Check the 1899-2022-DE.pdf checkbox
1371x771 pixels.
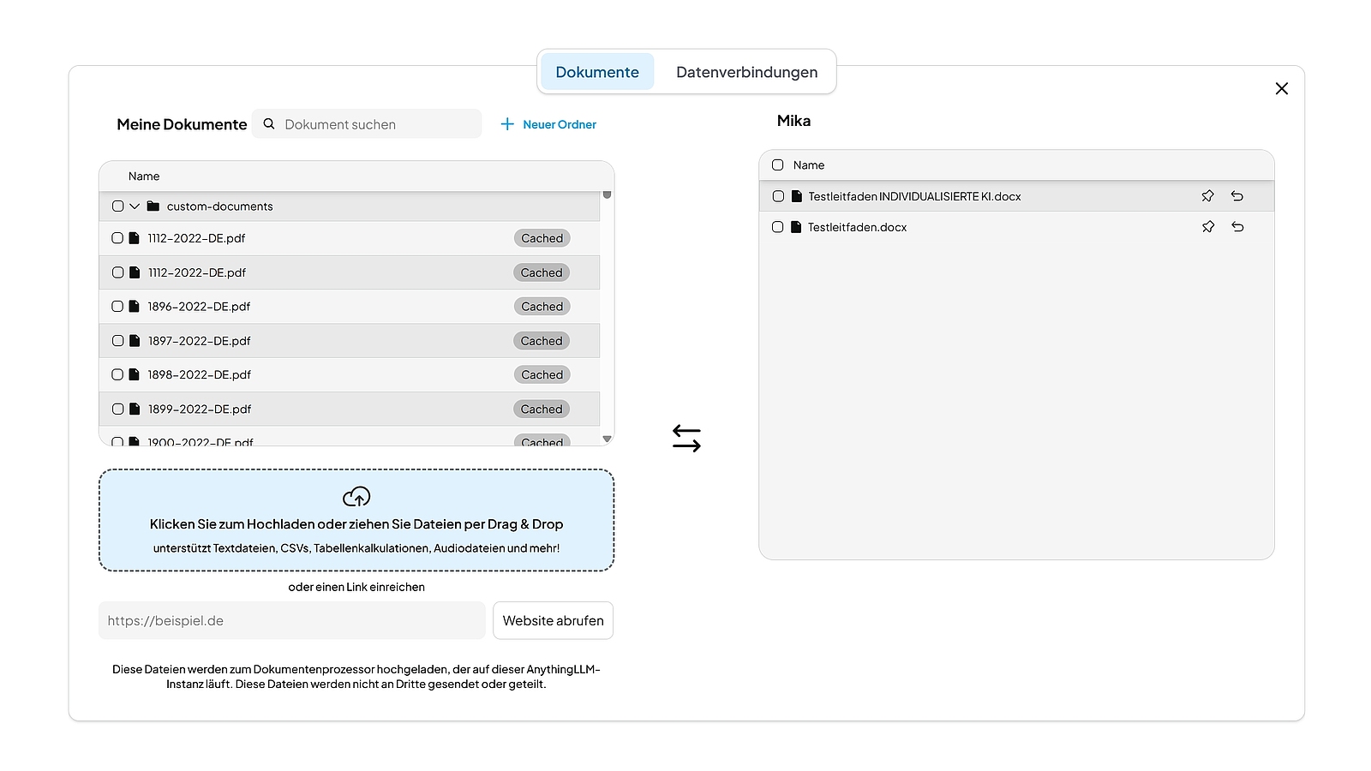[x=118, y=409]
